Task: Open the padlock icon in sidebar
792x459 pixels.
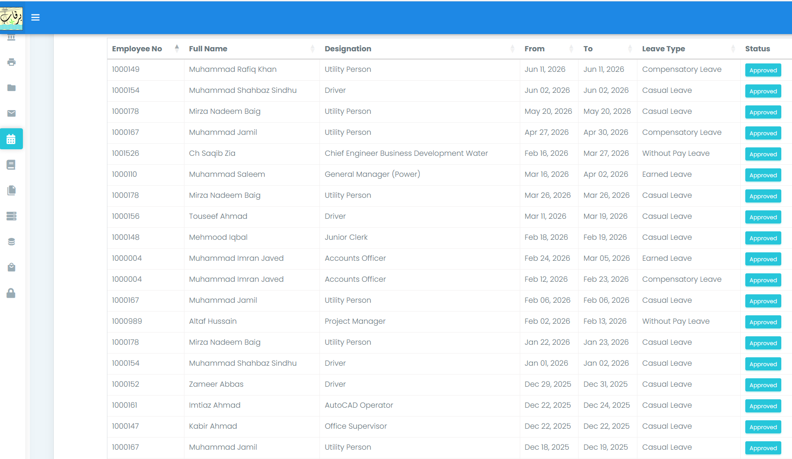Action: click(11, 293)
